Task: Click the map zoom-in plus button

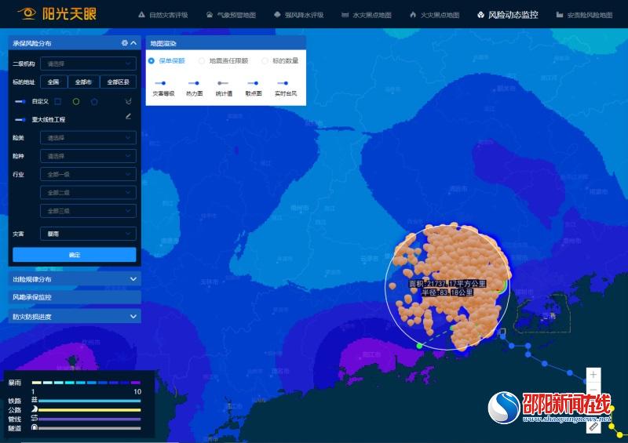Action: 593,375
